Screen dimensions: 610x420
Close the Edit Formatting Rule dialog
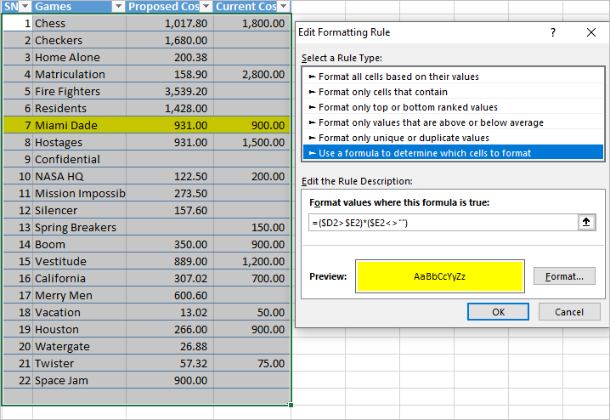tap(591, 32)
